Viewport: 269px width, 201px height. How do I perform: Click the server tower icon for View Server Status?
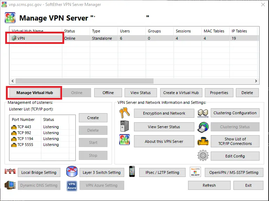[x=124, y=126]
